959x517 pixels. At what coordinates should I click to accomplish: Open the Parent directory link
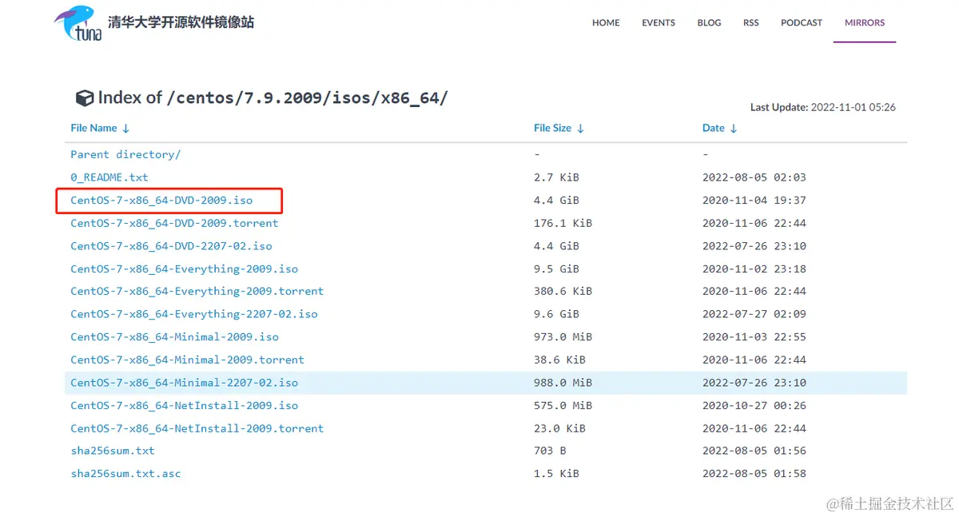[125, 154]
